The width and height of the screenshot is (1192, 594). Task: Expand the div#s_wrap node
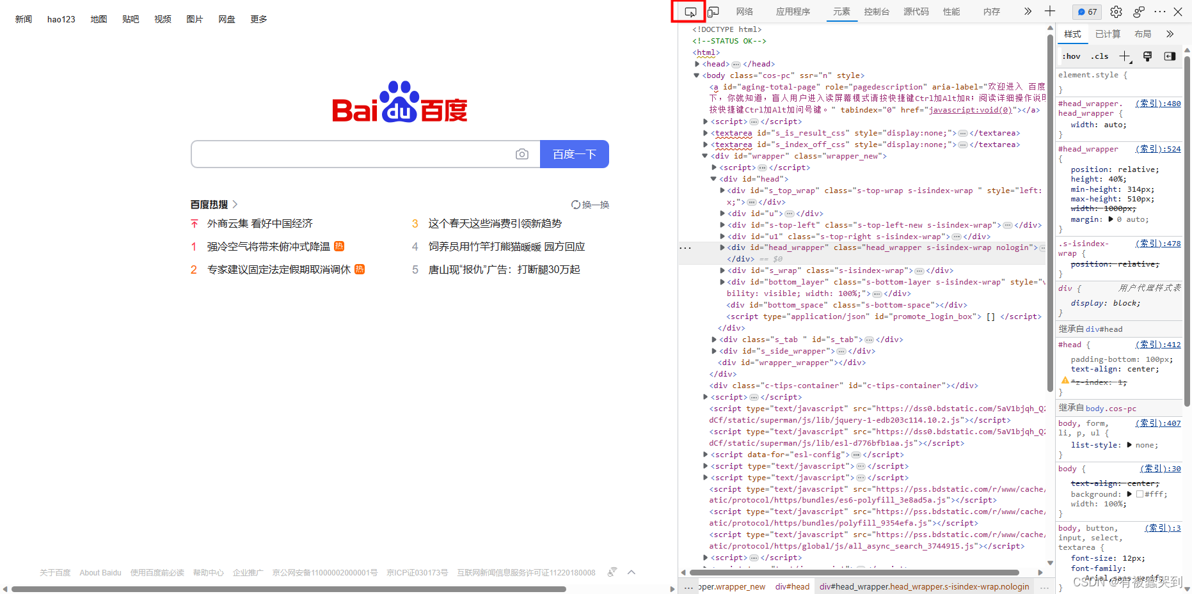click(x=722, y=270)
